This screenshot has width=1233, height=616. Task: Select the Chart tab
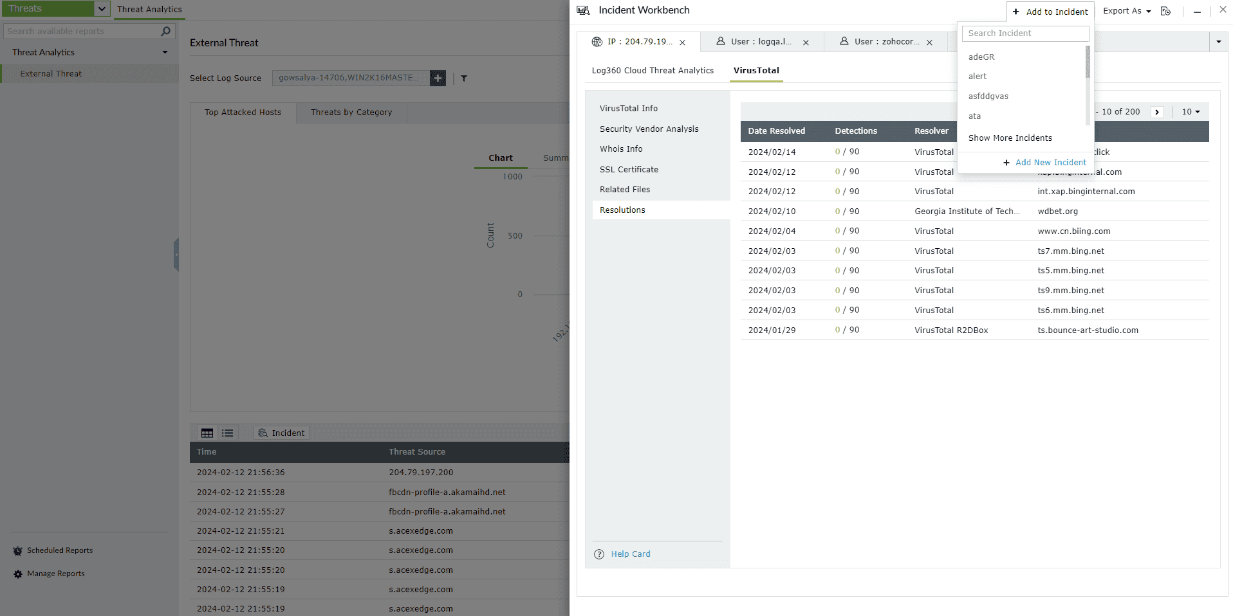[500, 158]
